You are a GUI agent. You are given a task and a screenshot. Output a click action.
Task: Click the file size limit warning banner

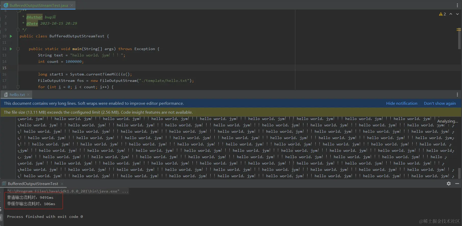231,112
